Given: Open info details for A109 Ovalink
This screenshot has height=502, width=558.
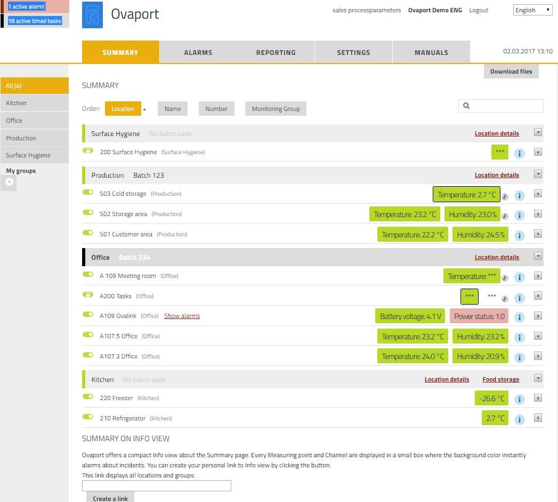Looking at the screenshot, I should pos(519,316).
